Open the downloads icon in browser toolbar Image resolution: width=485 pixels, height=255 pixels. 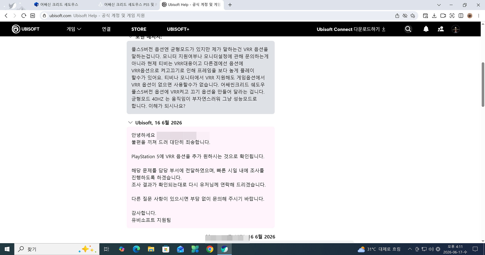coord(434,16)
